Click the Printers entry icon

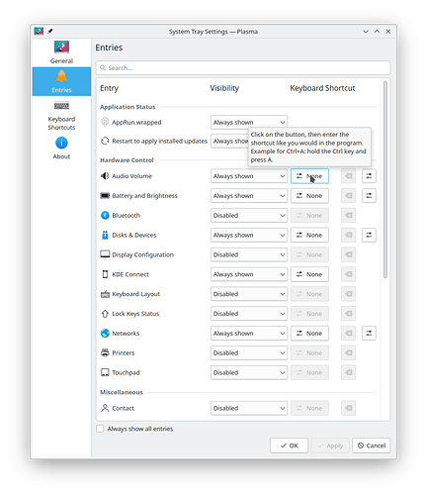pyautogui.click(x=105, y=352)
